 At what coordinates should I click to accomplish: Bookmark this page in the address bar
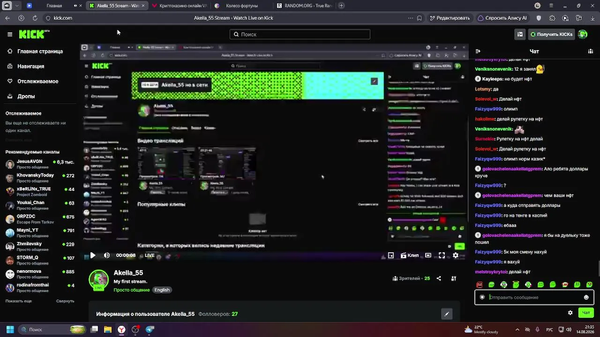point(420,18)
